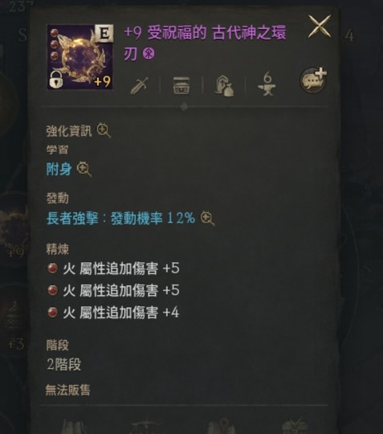
Task: Click the 附身 skill link
Action: pyautogui.click(x=59, y=169)
